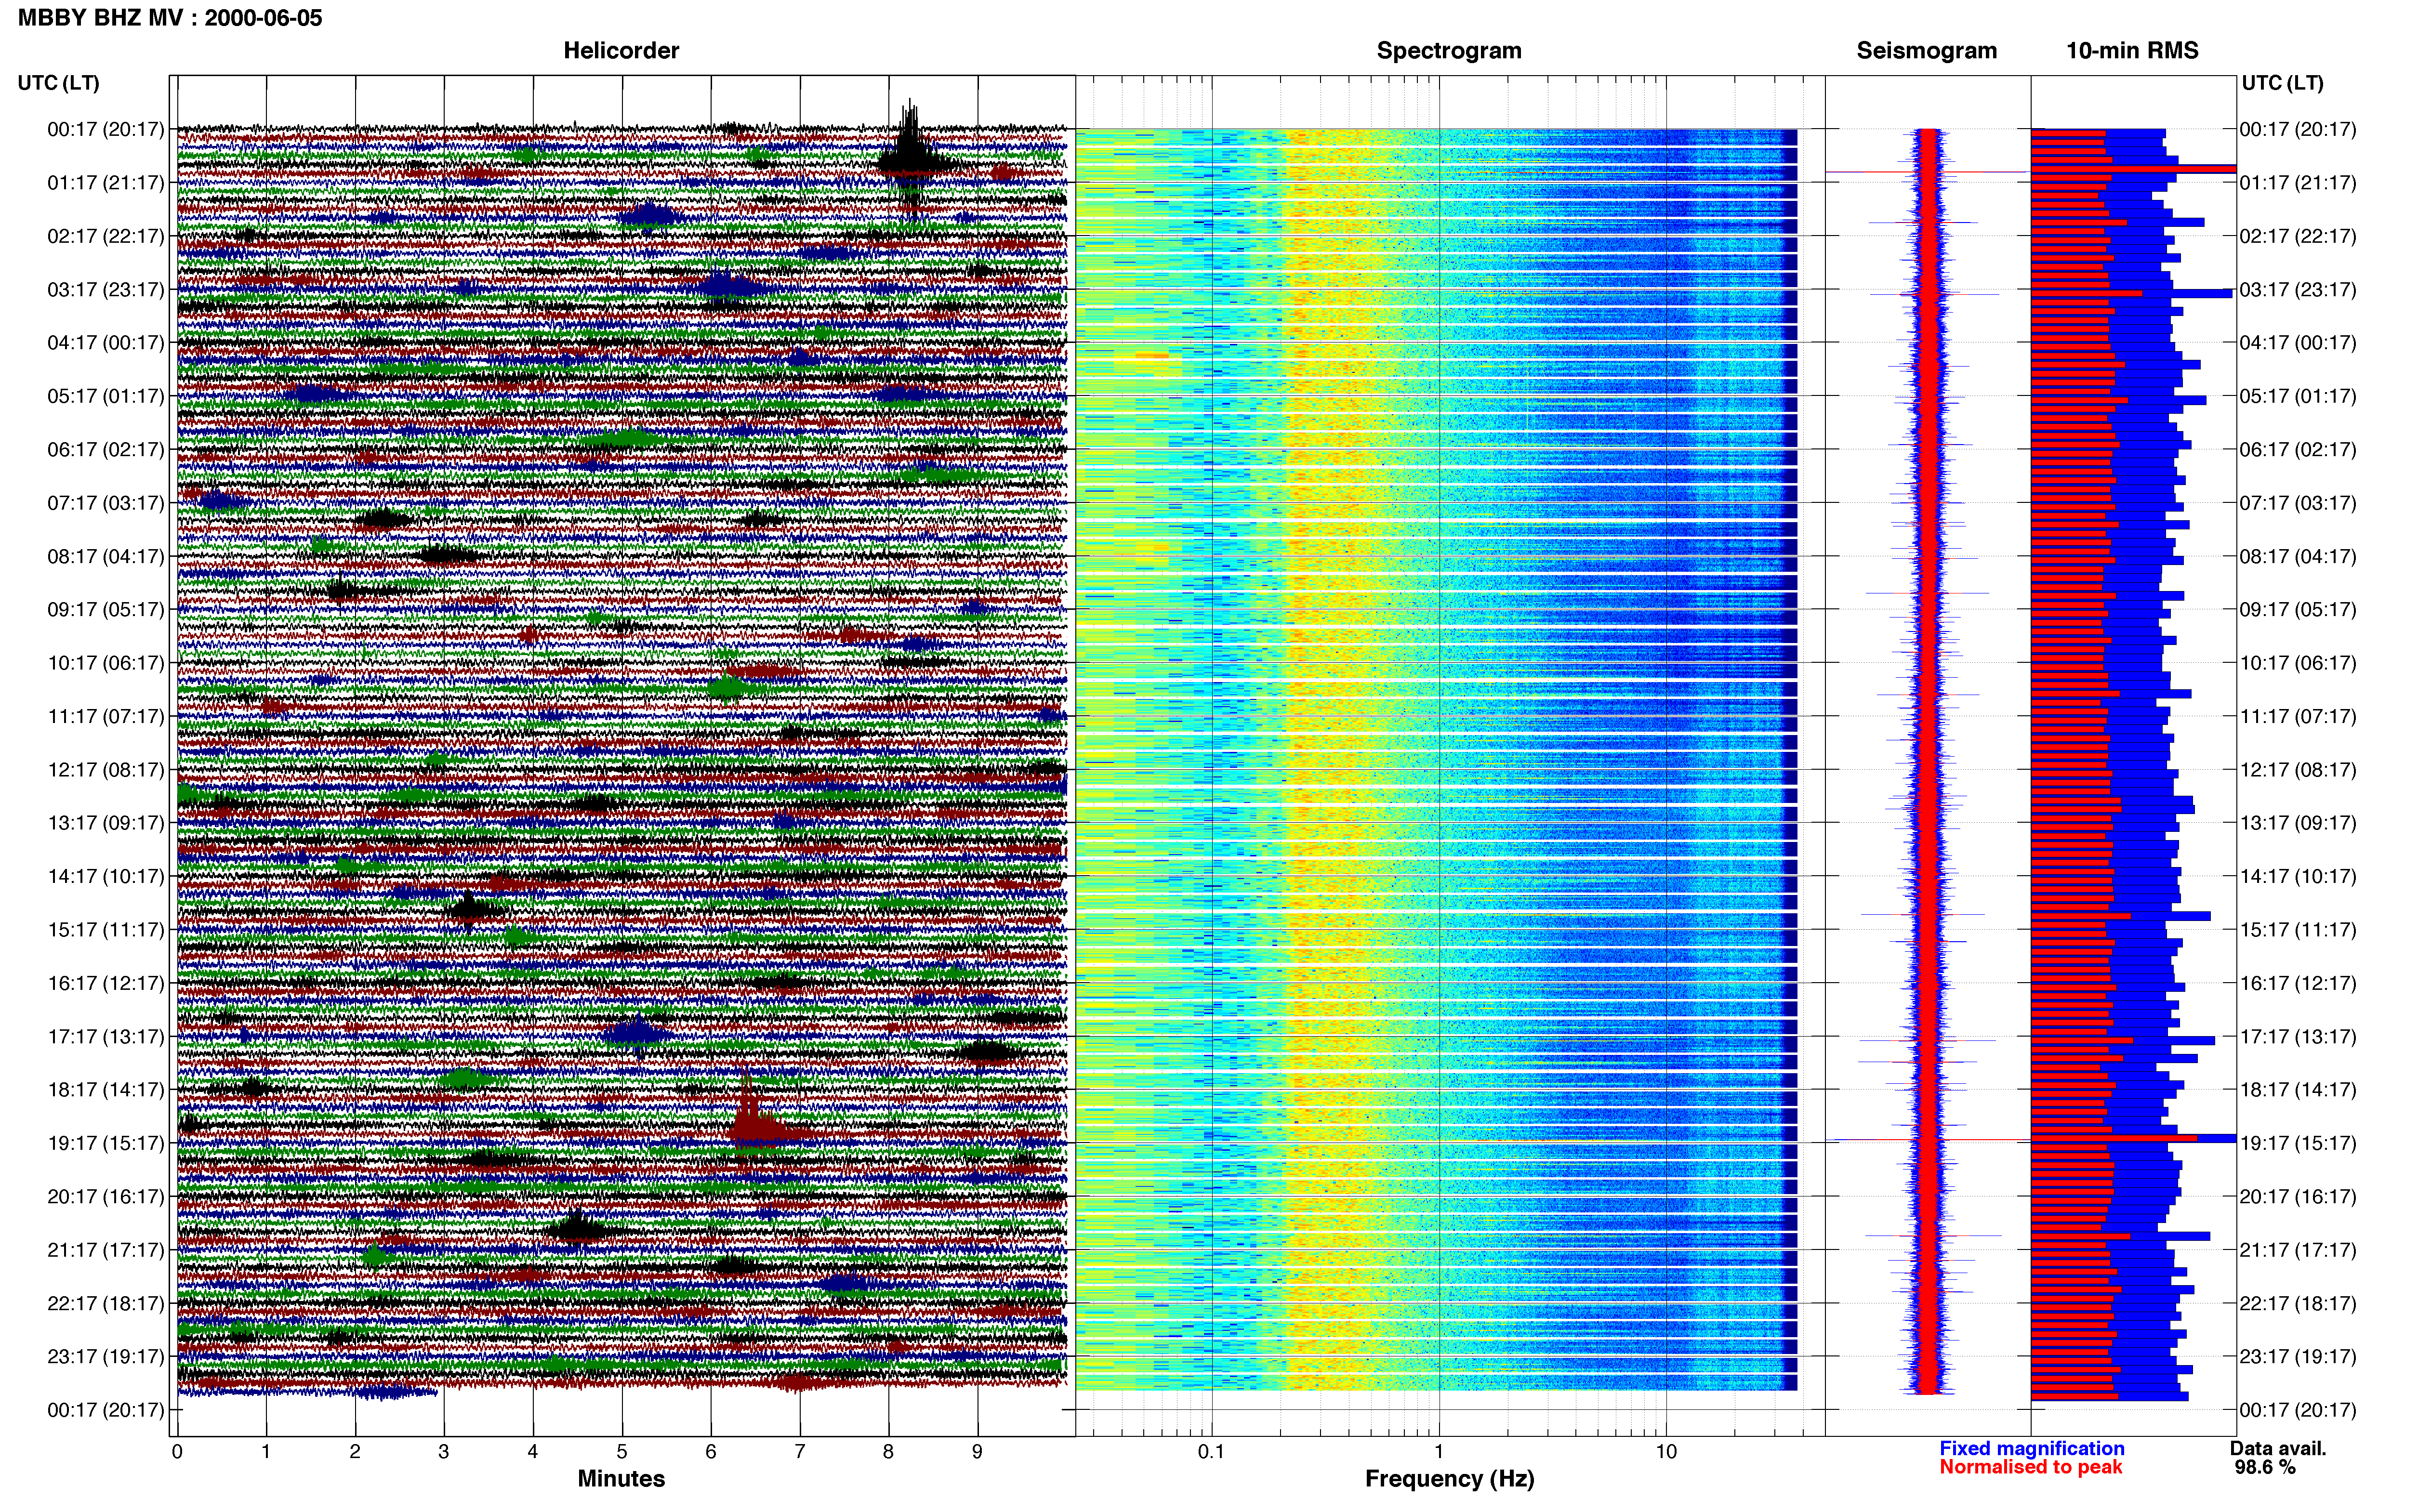Click minute tick '7' on the Helicorder axis

pos(800,1452)
